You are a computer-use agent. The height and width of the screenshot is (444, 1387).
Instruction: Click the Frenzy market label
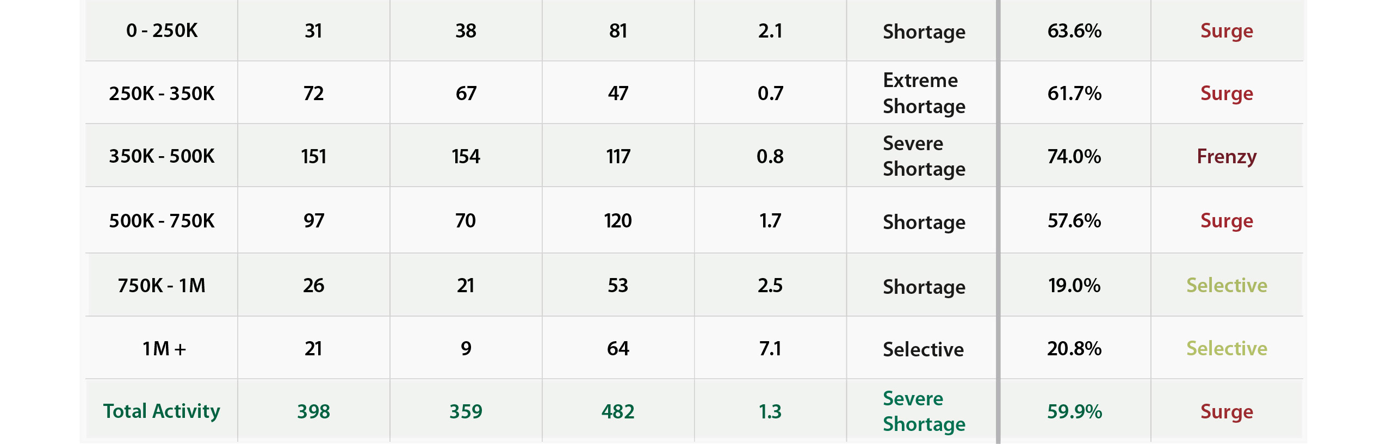[x=1227, y=157]
